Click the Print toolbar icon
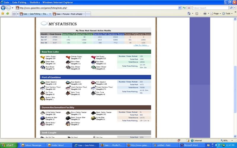The image size is (237, 148). (205, 13)
